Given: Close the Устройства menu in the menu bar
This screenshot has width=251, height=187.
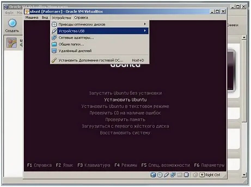Looking at the screenshot, I should click(x=61, y=18).
